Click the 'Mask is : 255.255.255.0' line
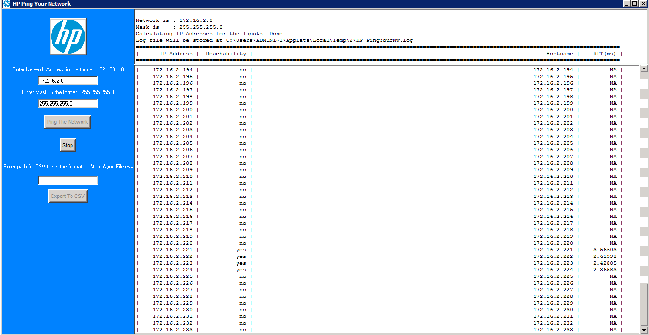The image size is (649, 335). [x=179, y=27]
